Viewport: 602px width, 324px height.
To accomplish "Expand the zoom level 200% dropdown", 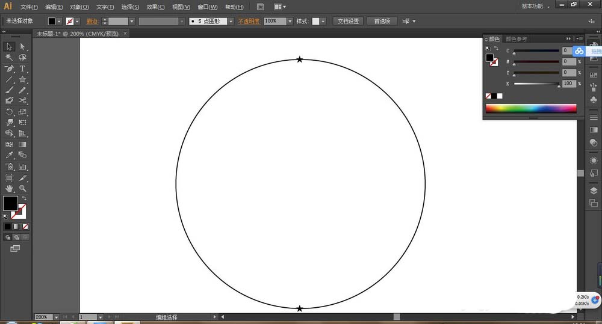I will coord(57,317).
